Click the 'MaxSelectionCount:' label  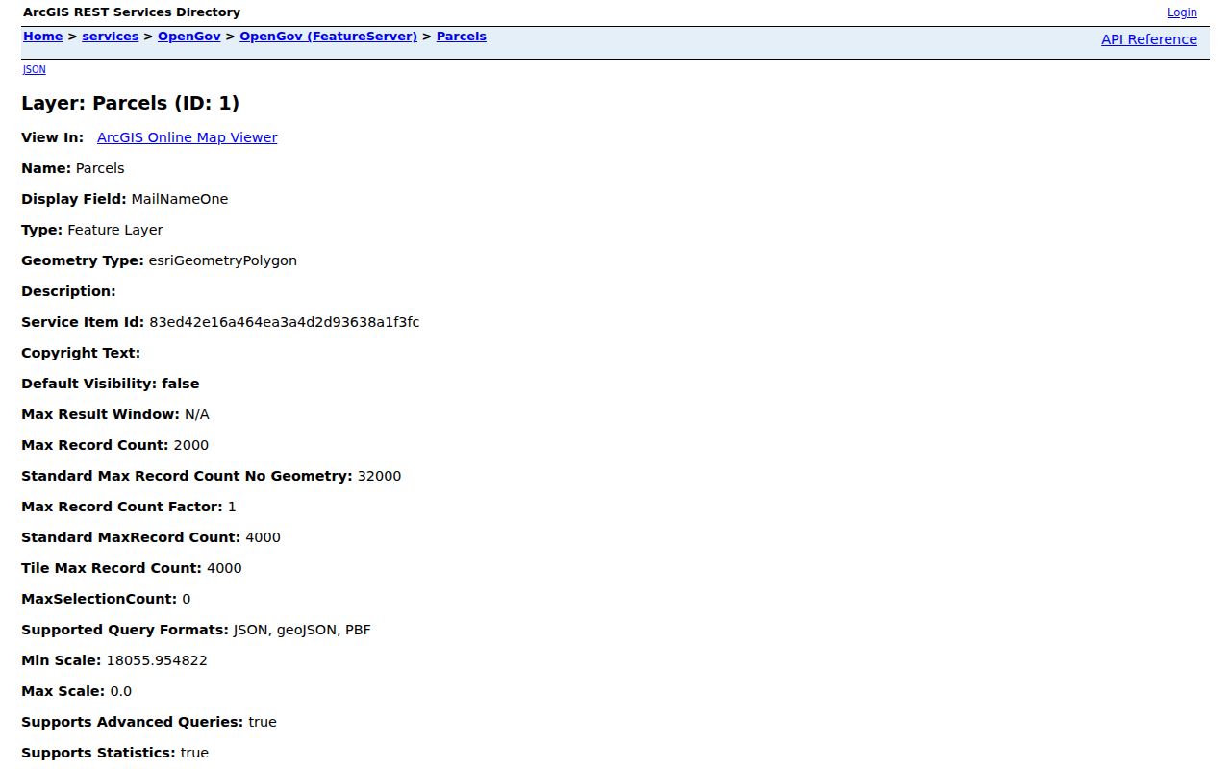[100, 599]
